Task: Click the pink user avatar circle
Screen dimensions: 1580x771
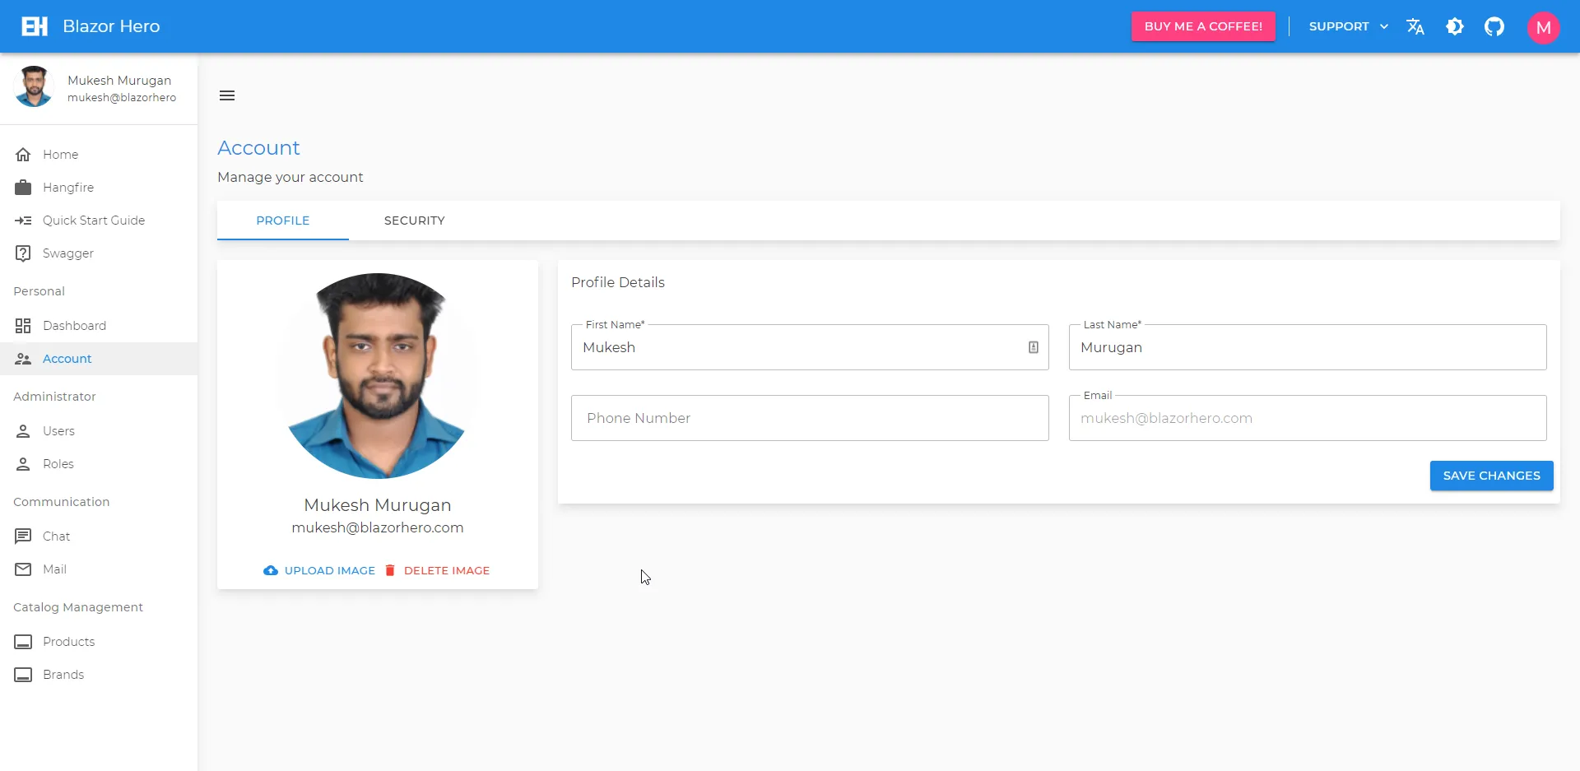Action: click(1544, 26)
